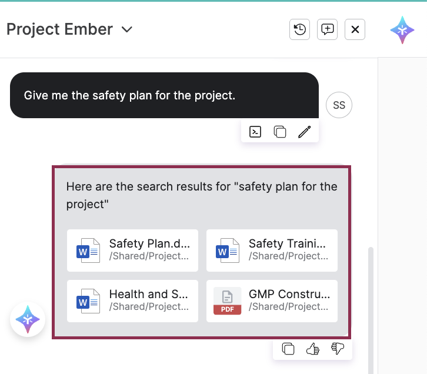Viewport: 427px width, 374px height.
Task: Give thumbs up to the response
Action: tap(312, 349)
